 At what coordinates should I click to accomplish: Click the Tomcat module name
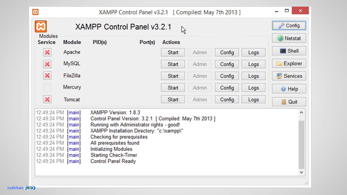pyautogui.click(x=72, y=100)
